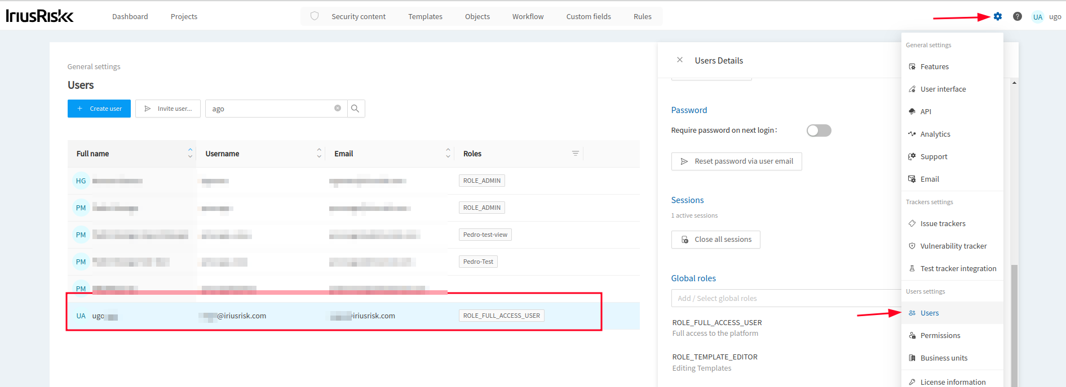Toggle Require password on next login
Image resolution: width=1066 pixels, height=387 pixels.
coord(819,130)
